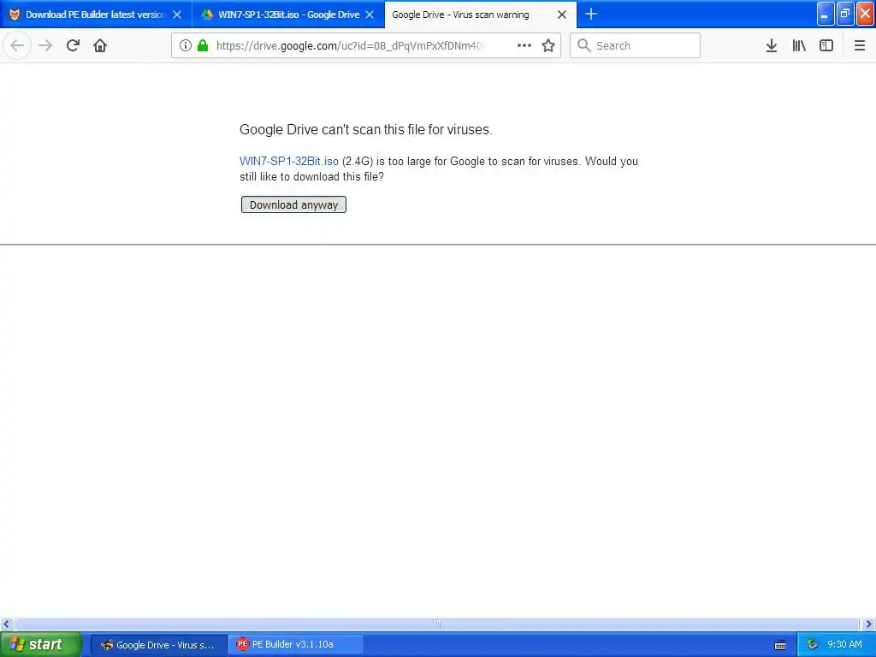Click the horizontal scrollbar thumb

(x=437, y=624)
